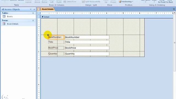176x99 pixels.
Task: Collapse the Tables group in navigation pane
Action: point(33,13)
